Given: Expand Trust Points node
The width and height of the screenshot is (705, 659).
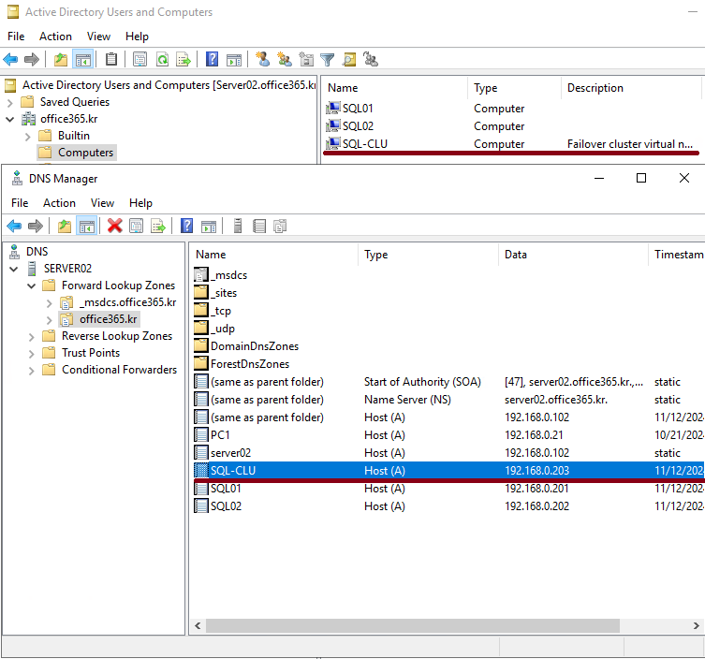Looking at the screenshot, I should click(32, 354).
